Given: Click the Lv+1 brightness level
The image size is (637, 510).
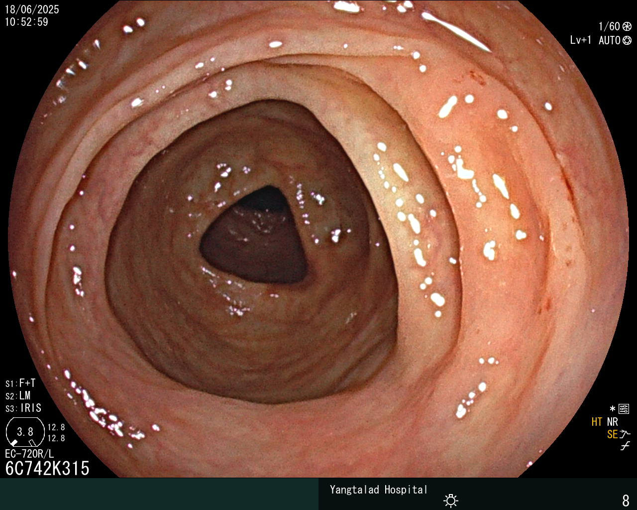Looking at the screenshot, I should 581,40.
